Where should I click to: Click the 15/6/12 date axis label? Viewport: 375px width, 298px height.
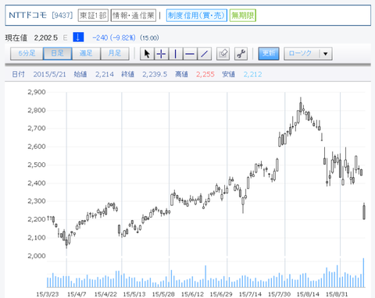[192, 294]
